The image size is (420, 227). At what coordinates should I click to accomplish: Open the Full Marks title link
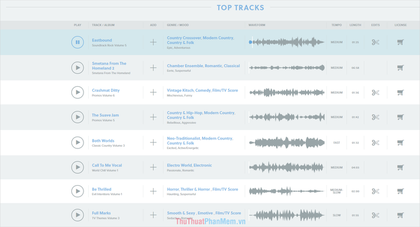[x=101, y=213]
